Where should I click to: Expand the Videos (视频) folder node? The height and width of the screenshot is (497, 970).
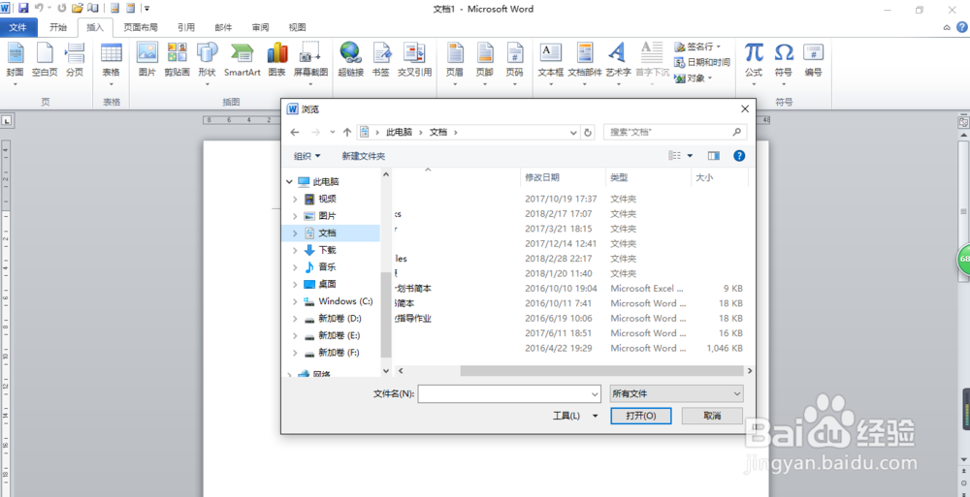[295, 199]
